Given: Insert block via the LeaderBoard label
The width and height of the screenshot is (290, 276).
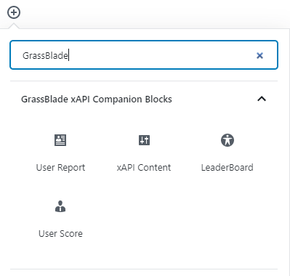Looking at the screenshot, I should coord(227,168).
